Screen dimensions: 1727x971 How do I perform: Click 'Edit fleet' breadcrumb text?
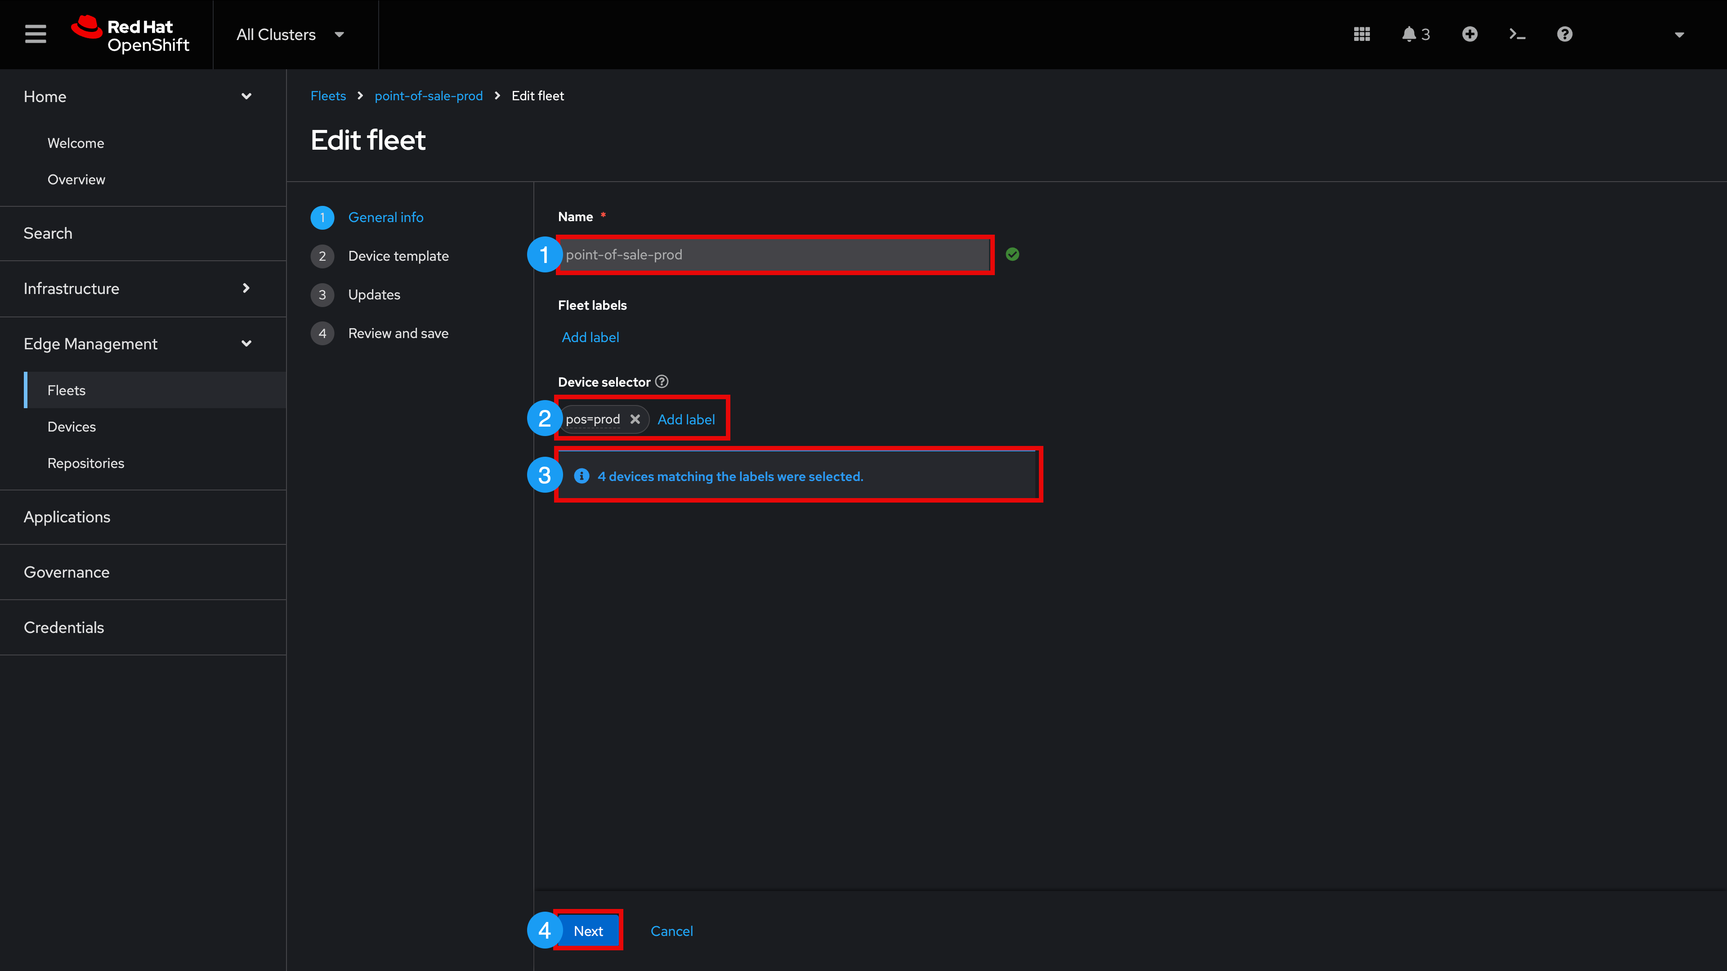[538, 96]
